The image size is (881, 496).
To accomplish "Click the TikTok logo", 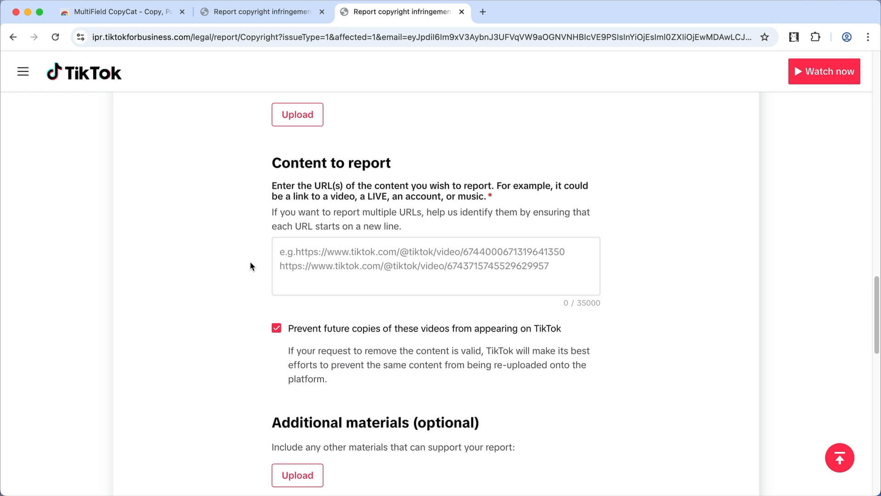I will [x=84, y=72].
